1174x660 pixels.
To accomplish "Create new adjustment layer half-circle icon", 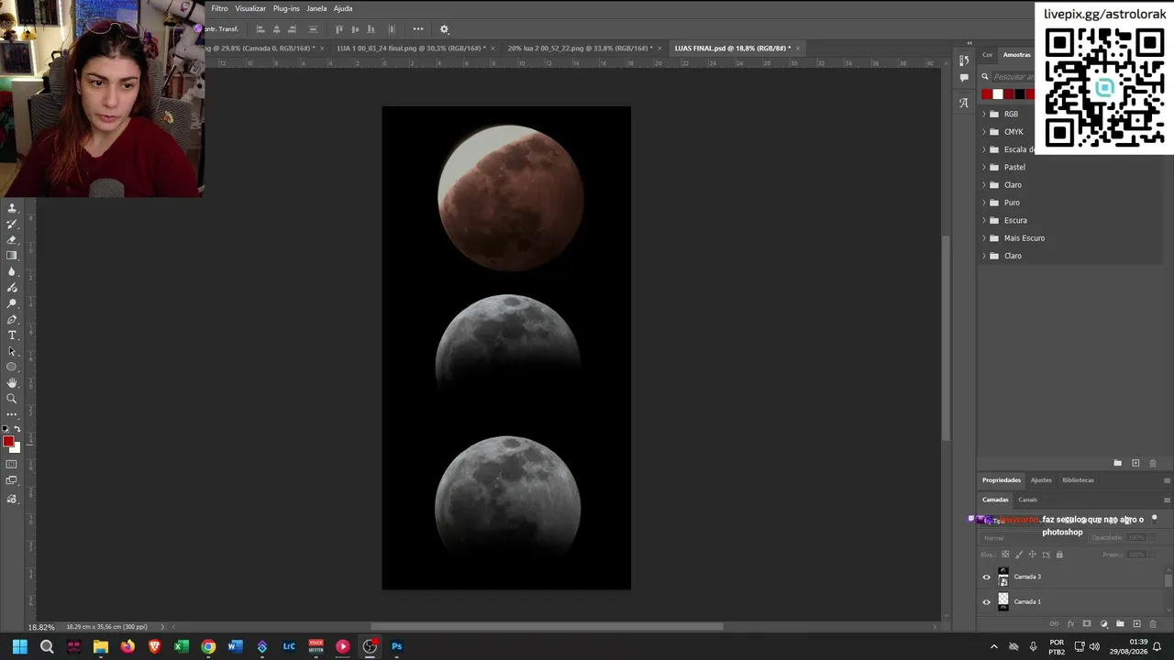I will pyautogui.click(x=1104, y=623).
